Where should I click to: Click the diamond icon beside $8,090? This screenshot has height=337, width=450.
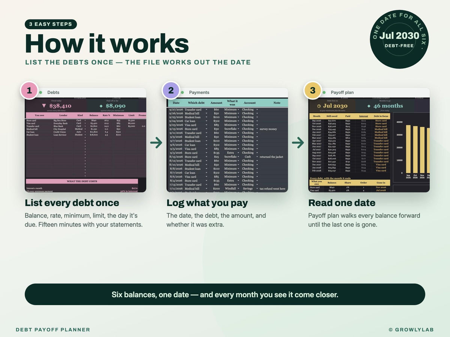tap(101, 106)
